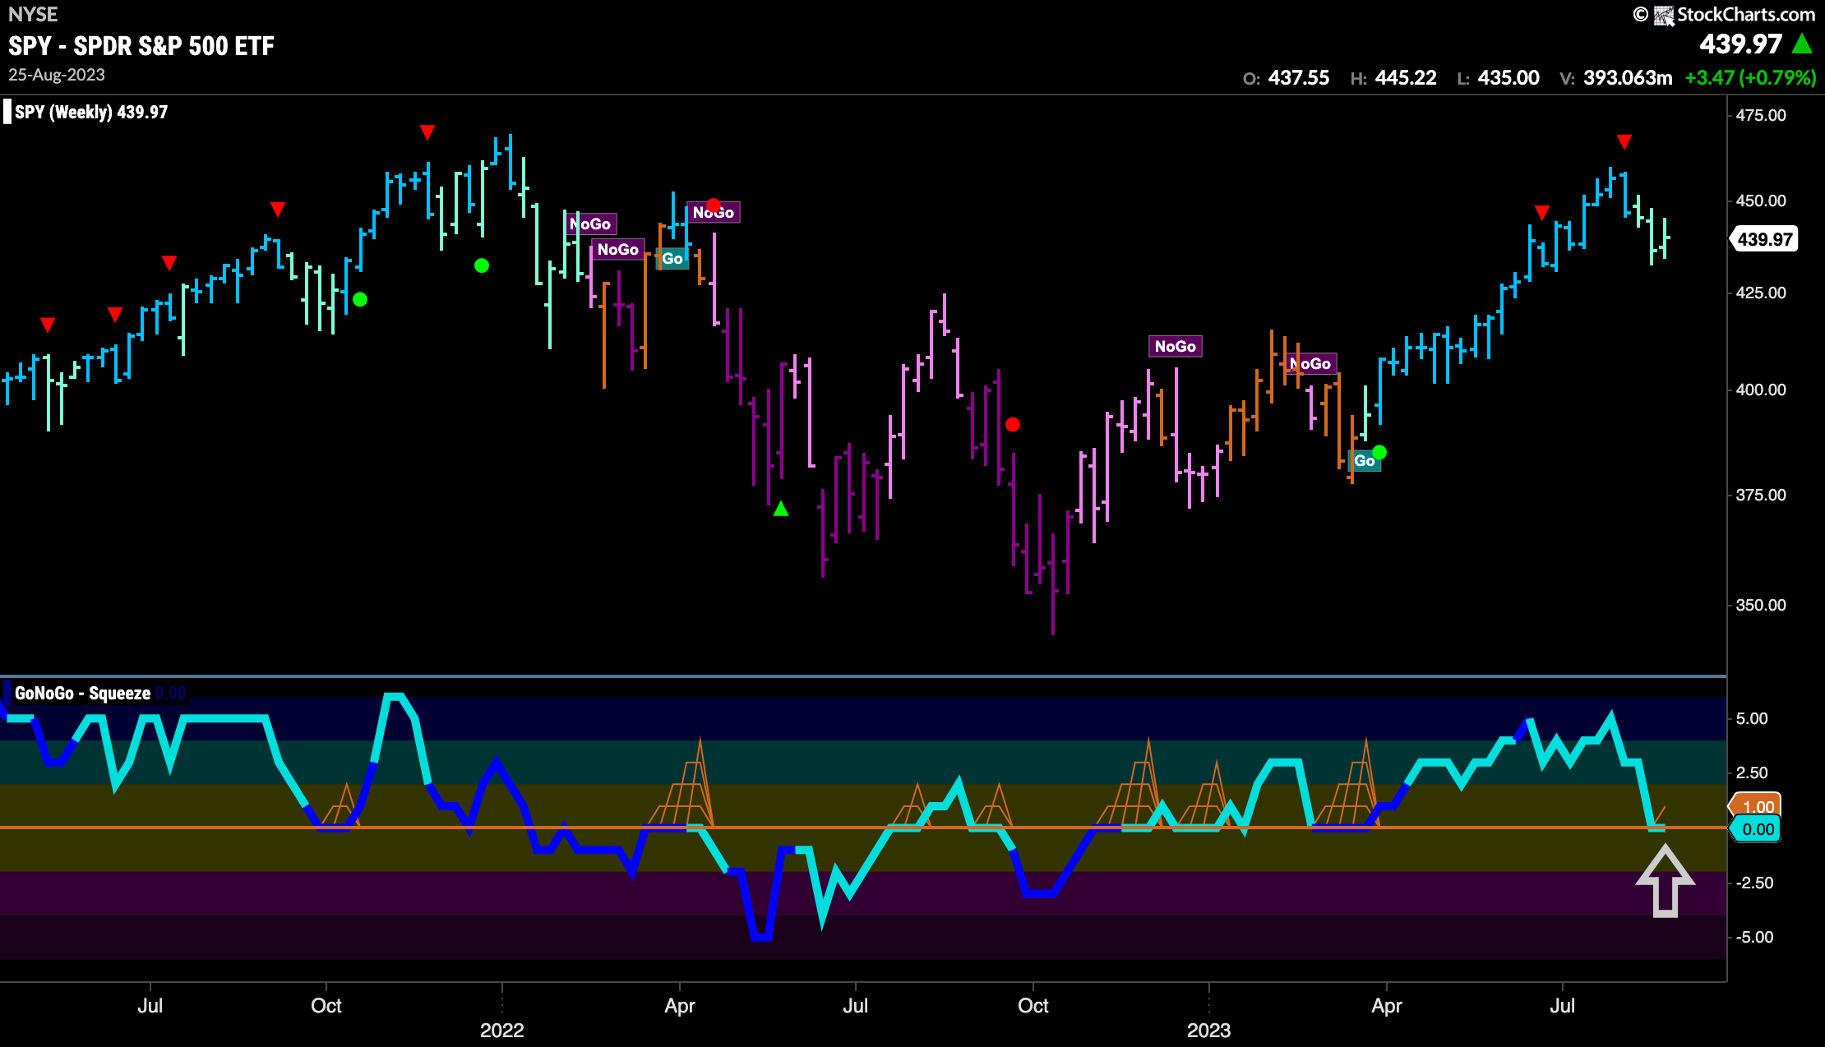Click the red triangle above the June 2023 bars
This screenshot has width=1825, height=1047.
(x=1542, y=213)
